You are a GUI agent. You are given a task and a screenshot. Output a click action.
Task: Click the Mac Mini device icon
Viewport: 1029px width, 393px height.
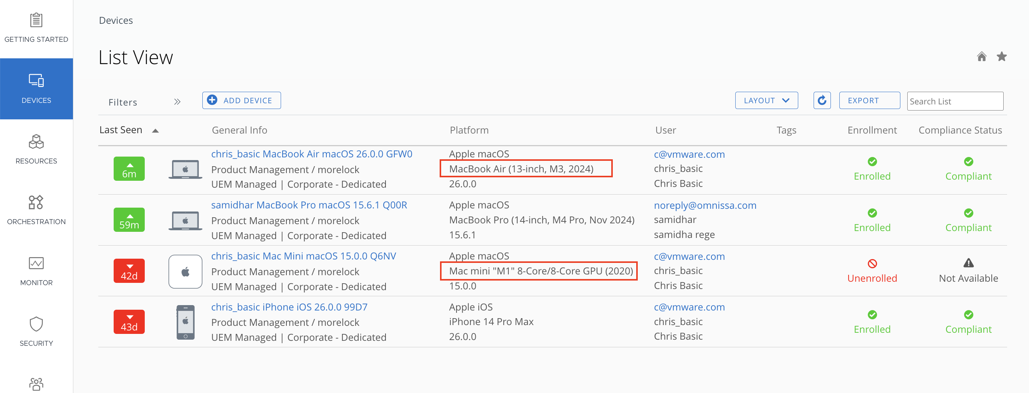(185, 272)
